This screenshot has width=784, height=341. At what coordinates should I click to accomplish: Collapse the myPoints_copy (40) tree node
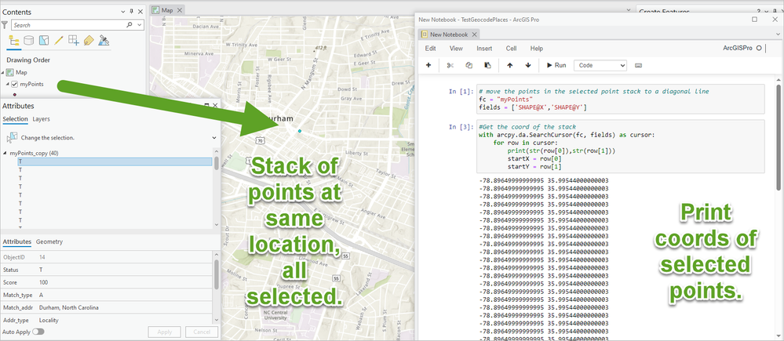5,153
